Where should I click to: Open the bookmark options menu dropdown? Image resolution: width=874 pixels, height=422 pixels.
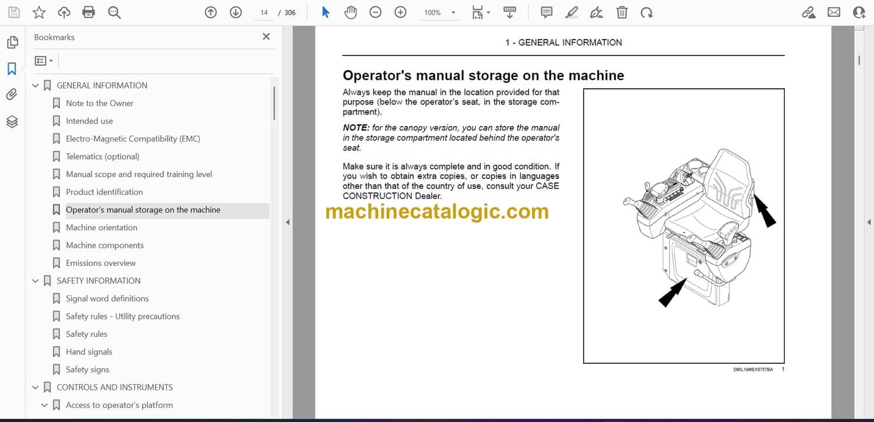pyautogui.click(x=44, y=61)
